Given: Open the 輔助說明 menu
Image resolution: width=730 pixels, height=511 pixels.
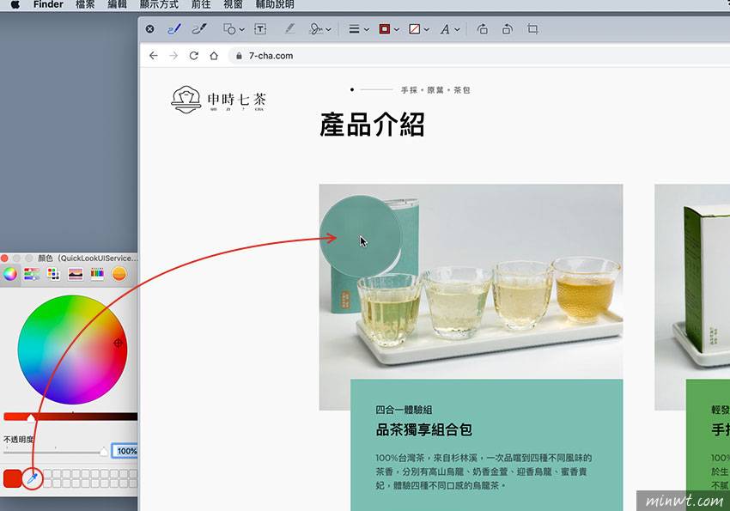Looking at the screenshot, I should click(x=277, y=4).
